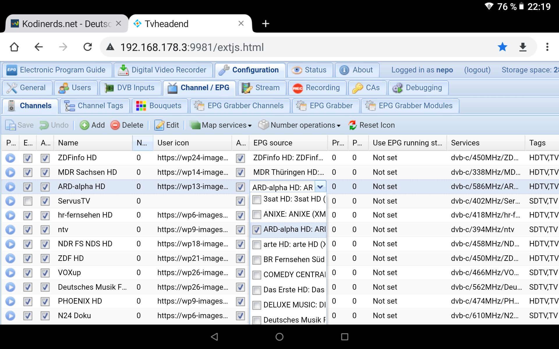Viewport: 559px width, 349px height.
Task: Play the ServusTV channel
Action: click(x=10, y=201)
